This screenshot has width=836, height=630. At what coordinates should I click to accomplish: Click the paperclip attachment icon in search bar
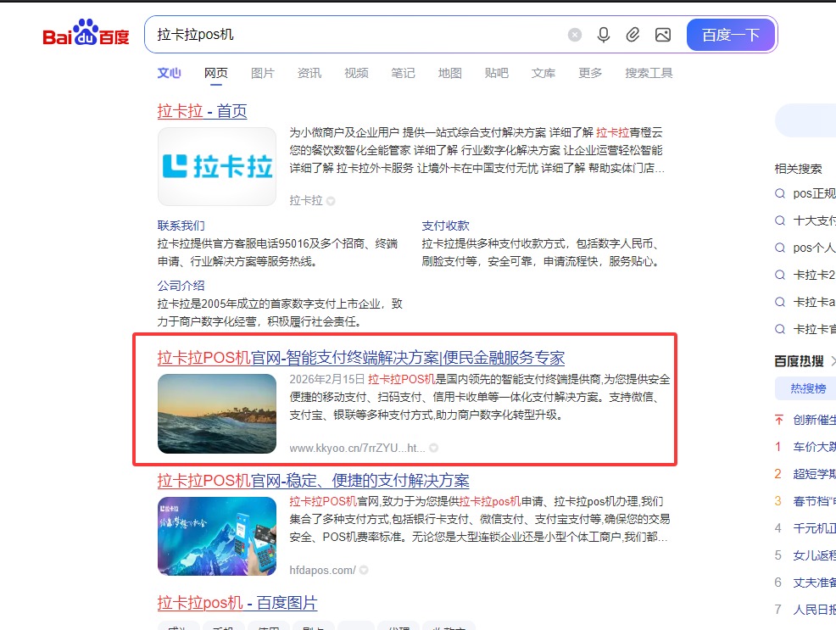click(x=633, y=34)
